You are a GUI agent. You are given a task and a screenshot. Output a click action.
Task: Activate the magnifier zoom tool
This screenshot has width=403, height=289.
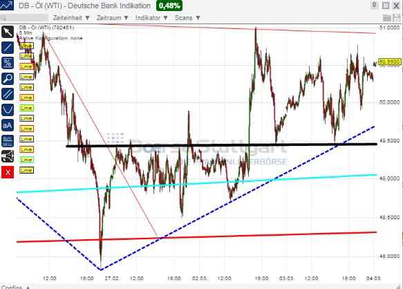point(8,78)
